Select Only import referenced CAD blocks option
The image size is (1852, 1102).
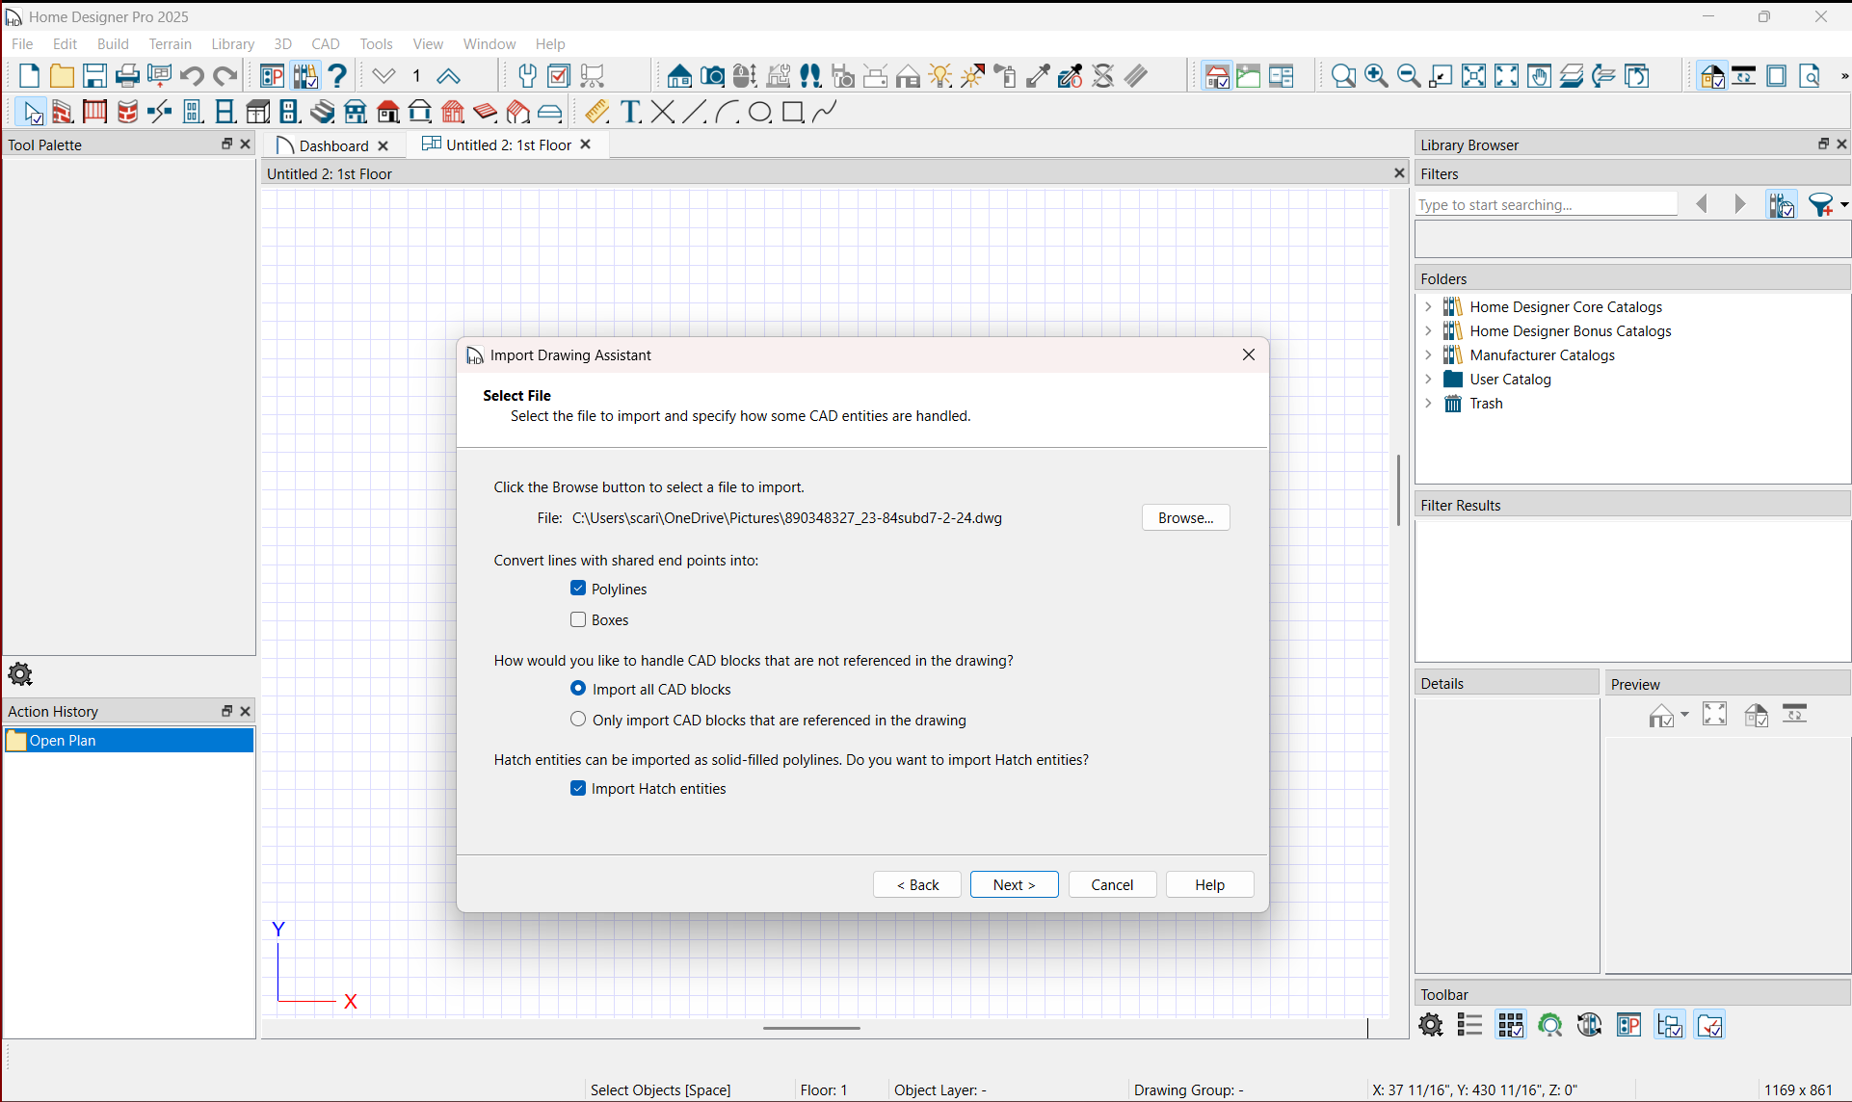[578, 720]
